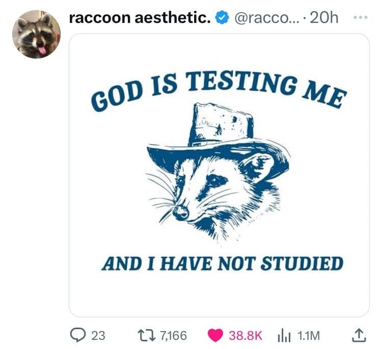Open view analytics bar chart icon
This screenshot has width=382, height=349.
click(284, 335)
